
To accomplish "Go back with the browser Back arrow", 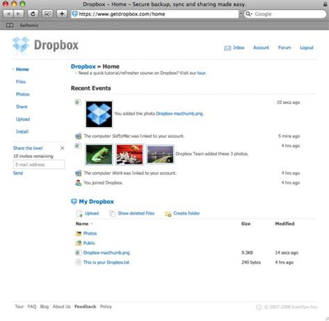I will click(x=8, y=14).
